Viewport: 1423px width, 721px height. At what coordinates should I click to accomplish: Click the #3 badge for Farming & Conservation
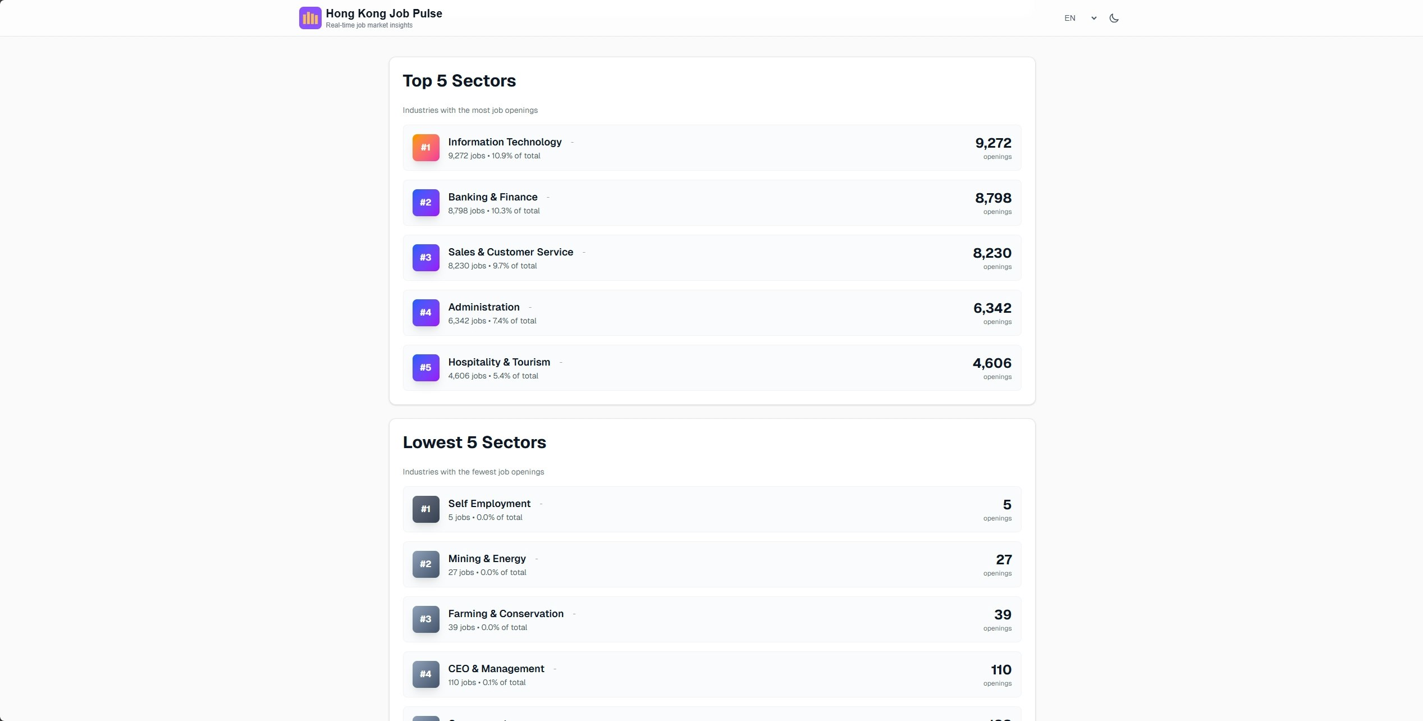pos(426,619)
